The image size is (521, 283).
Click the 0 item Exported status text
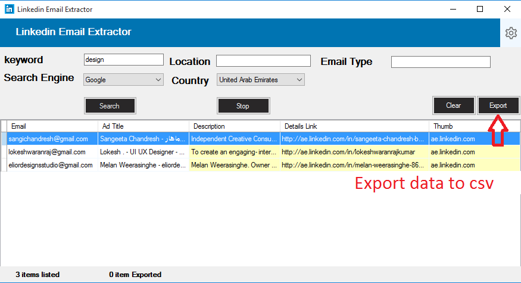click(135, 275)
